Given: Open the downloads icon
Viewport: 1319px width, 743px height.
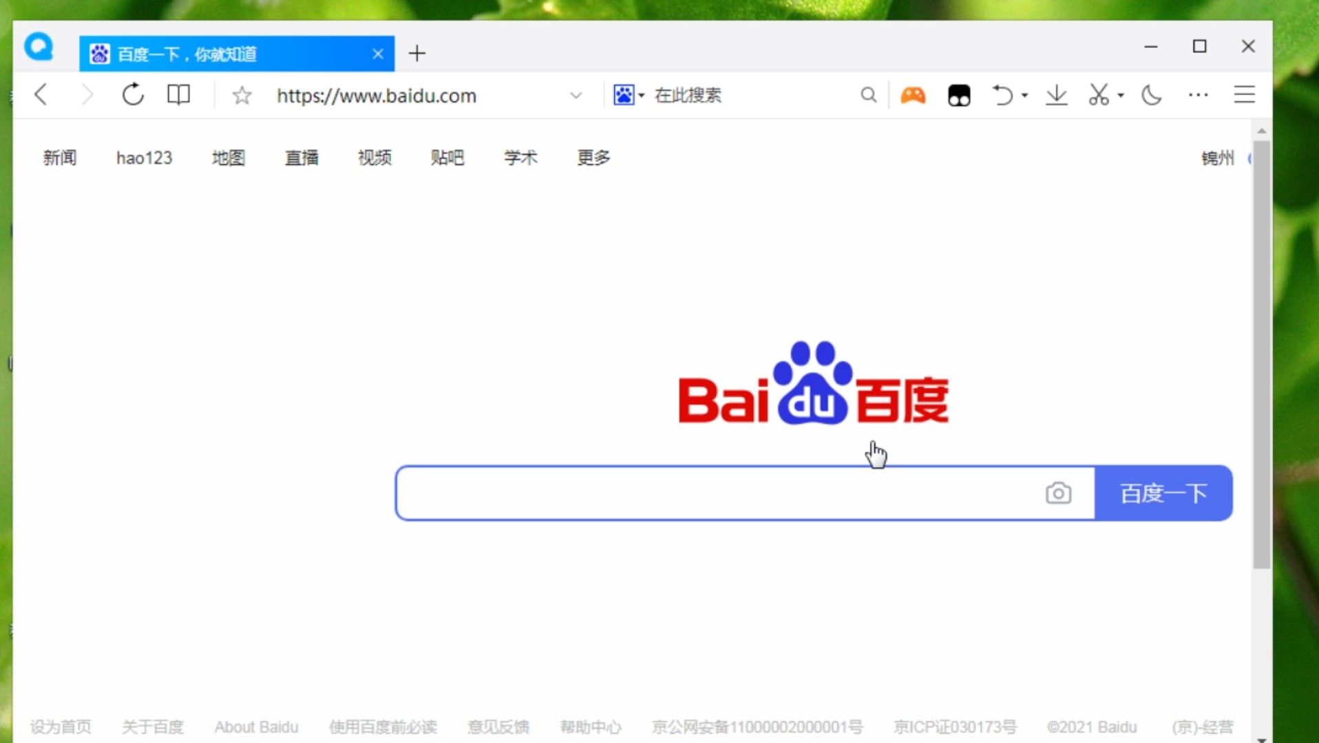Looking at the screenshot, I should pos(1057,95).
